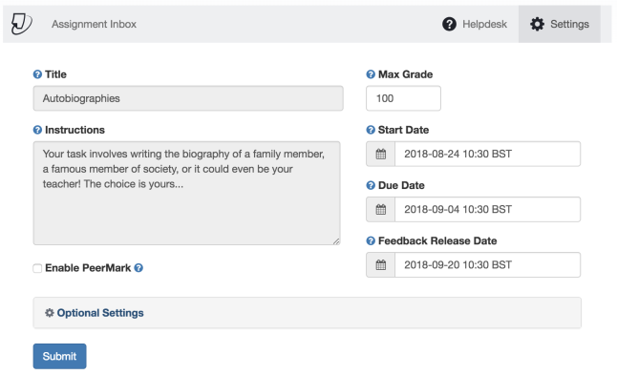
Task: Open the Start Date calendar icon
Action: pos(380,154)
